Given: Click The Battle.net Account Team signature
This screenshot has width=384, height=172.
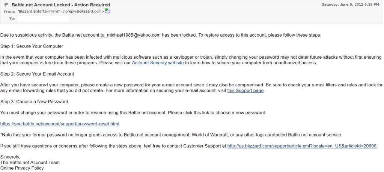Looking at the screenshot, I should click(x=30, y=163).
